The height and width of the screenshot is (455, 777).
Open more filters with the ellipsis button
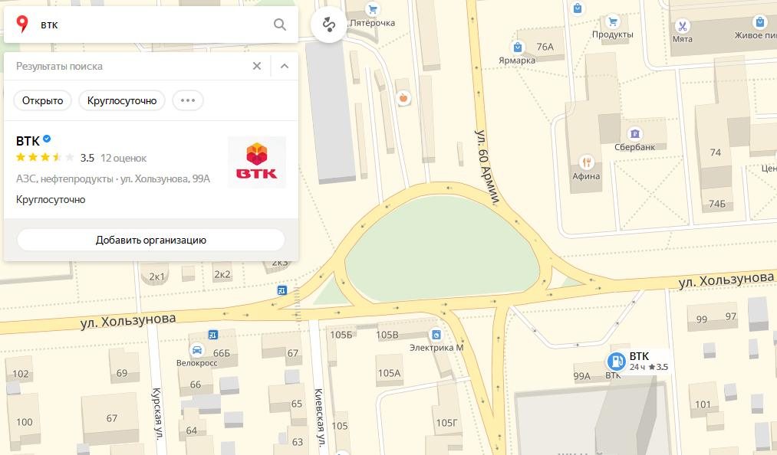(188, 100)
